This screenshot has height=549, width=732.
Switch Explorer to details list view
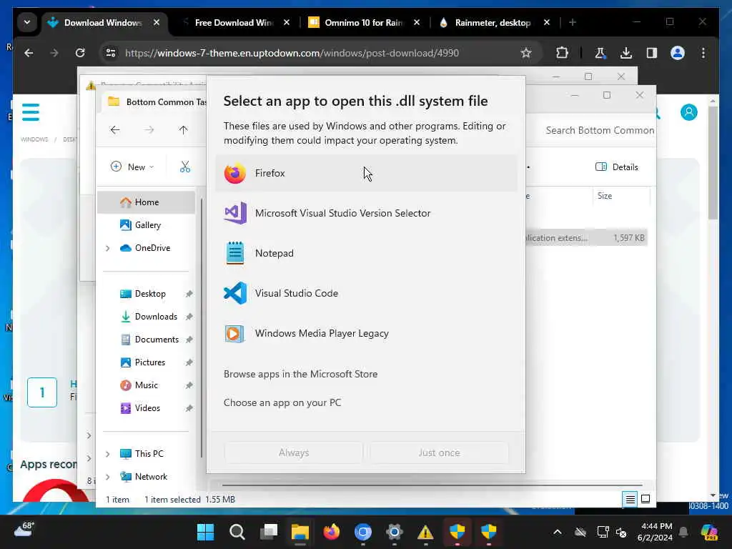click(630, 499)
